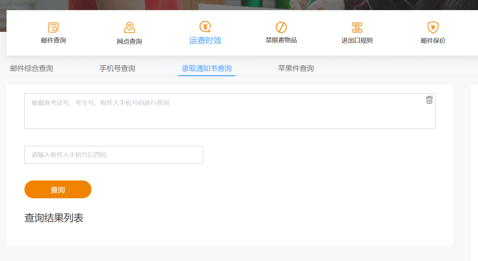Screen dimensions: 478x261
Task: Select the 运费时效 yen coin icon
Action: (x=205, y=27)
